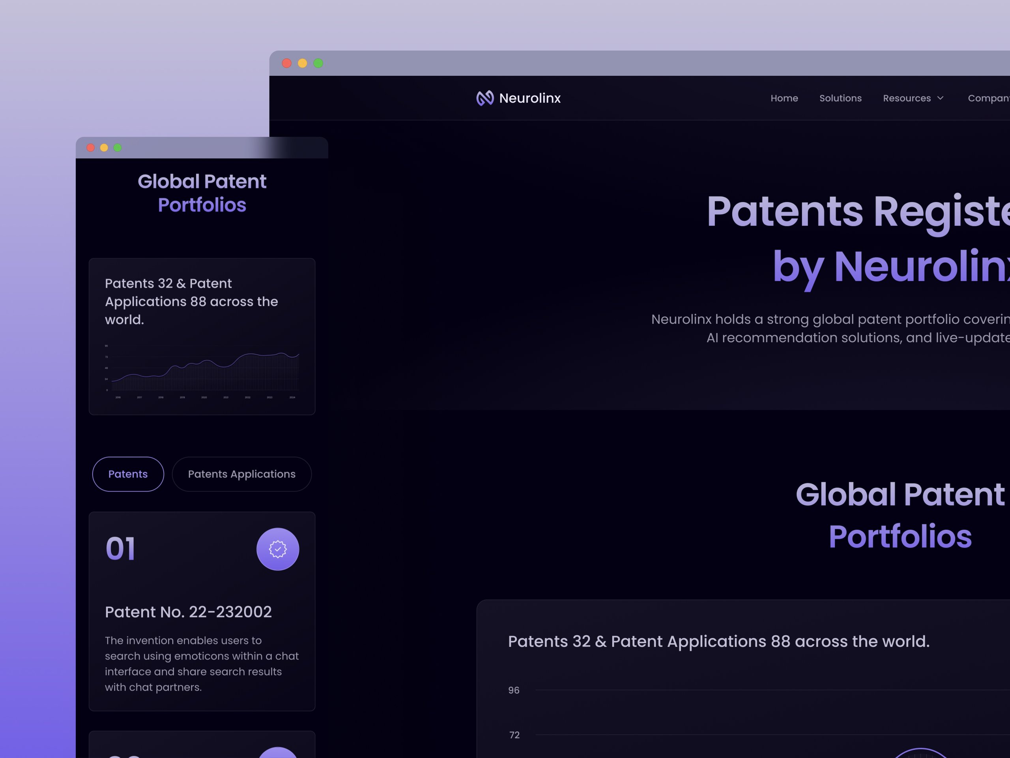Open the Home nav link

[x=784, y=98]
